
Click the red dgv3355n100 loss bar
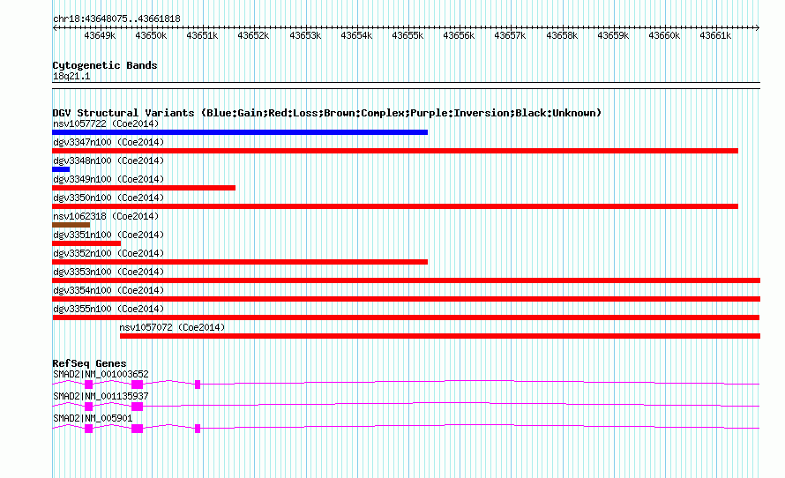point(406,317)
